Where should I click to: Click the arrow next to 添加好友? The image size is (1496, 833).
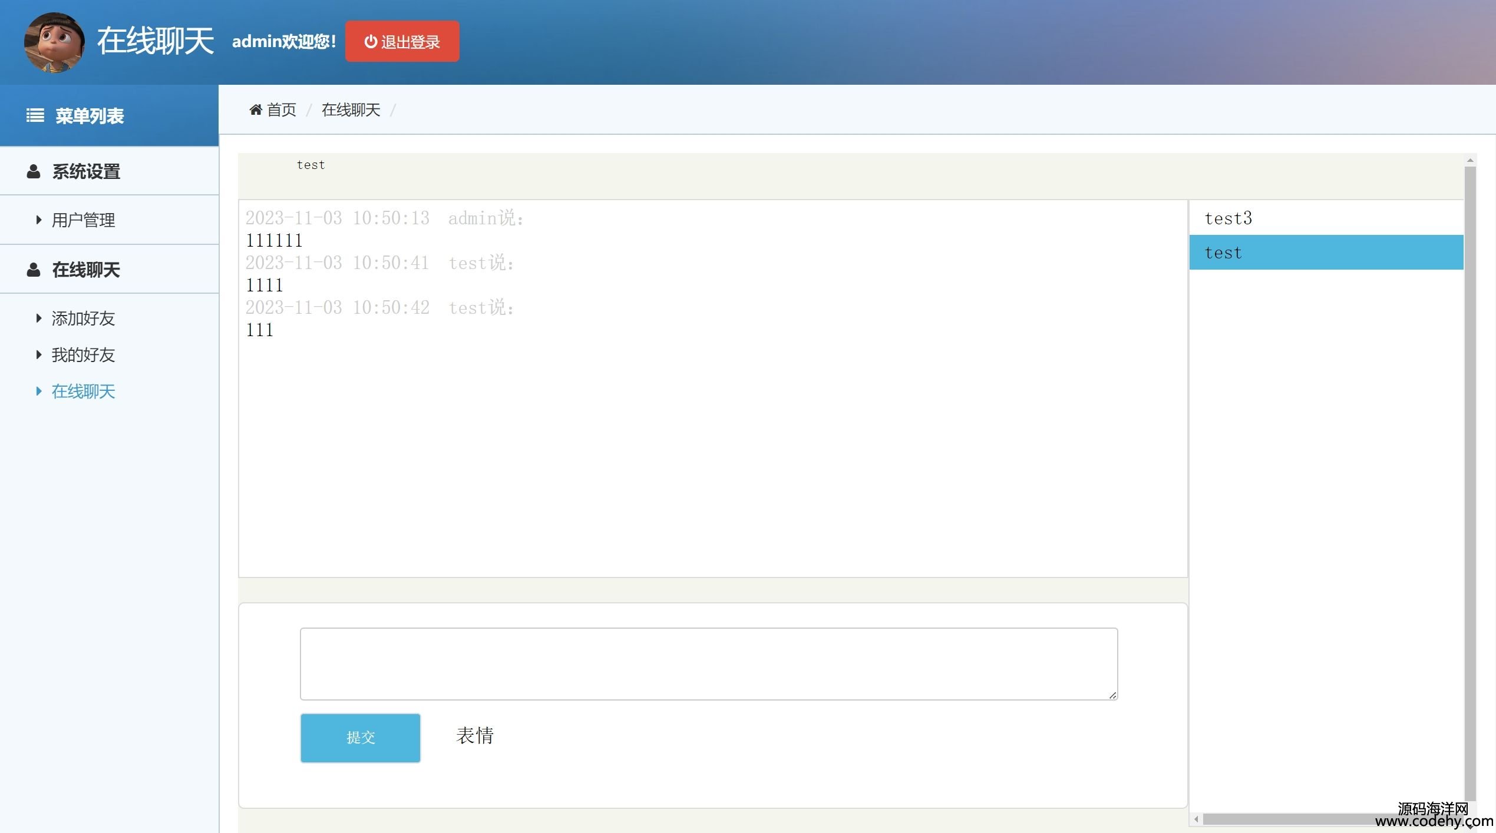click(x=39, y=318)
